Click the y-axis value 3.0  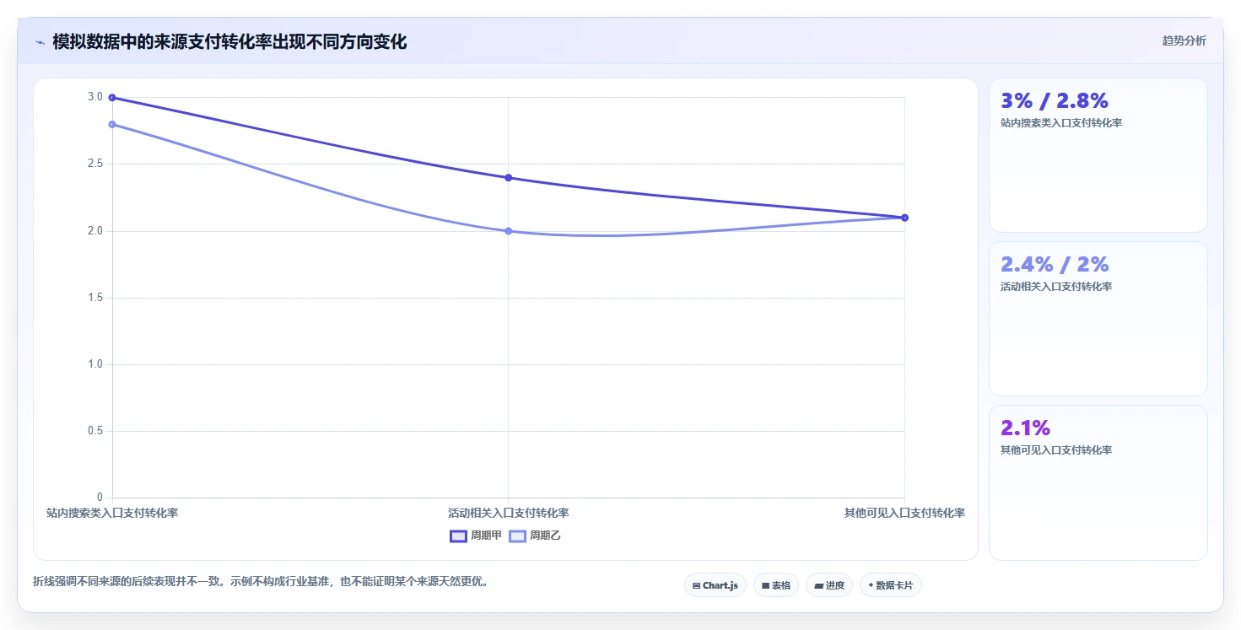coord(94,97)
